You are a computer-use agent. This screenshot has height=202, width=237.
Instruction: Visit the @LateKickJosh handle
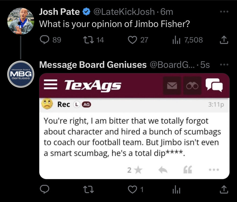click(x=124, y=12)
